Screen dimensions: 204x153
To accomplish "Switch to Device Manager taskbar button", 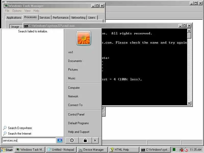I will [x=93, y=150].
